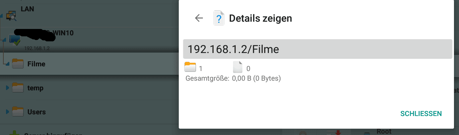Click the WIN10 computer icon with checkmark
Screen dimensions: 459x135
pyautogui.click(x=15, y=40)
